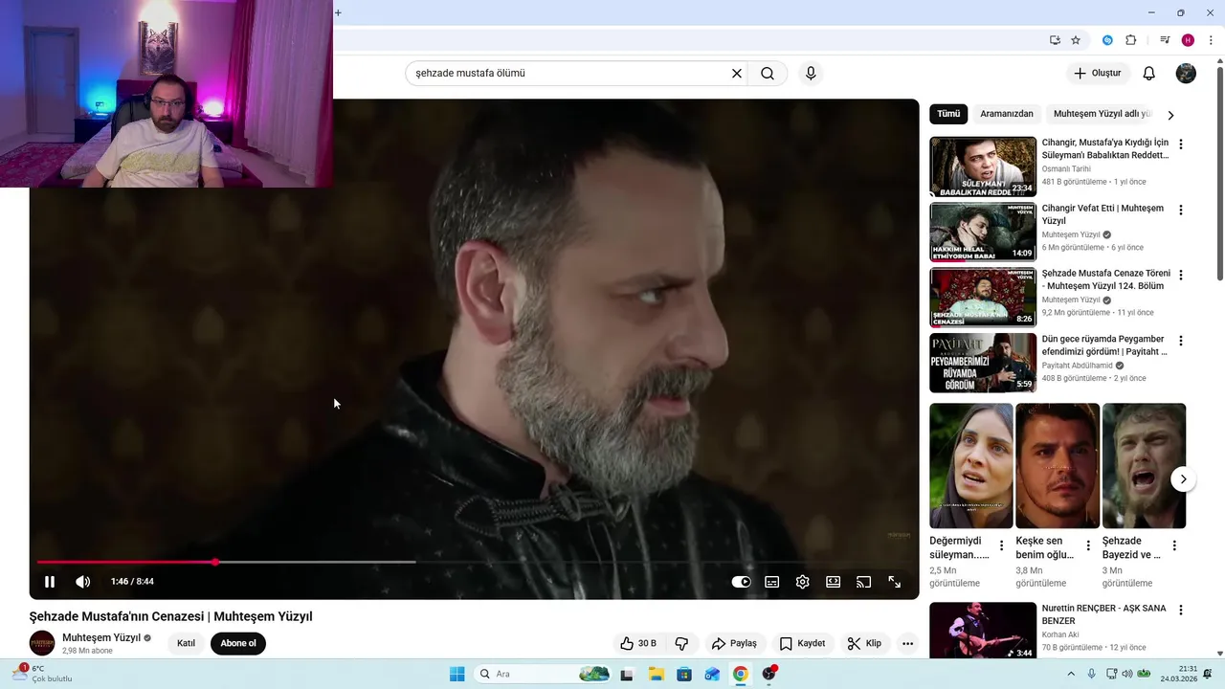Open Muhteşem Yüzyıl channel avatar below video
This screenshot has width=1225, height=689.
click(42, 643)
